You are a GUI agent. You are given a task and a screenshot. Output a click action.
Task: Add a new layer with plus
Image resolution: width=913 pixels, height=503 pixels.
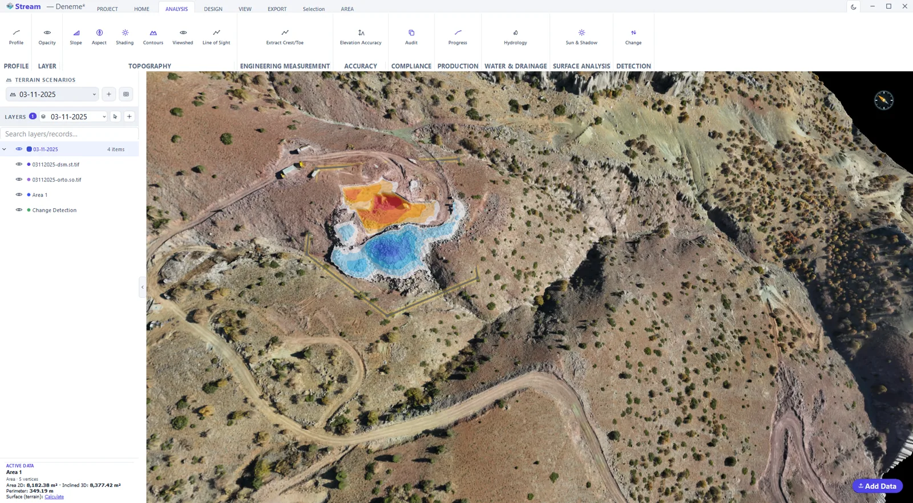click(x=130, y=116)
